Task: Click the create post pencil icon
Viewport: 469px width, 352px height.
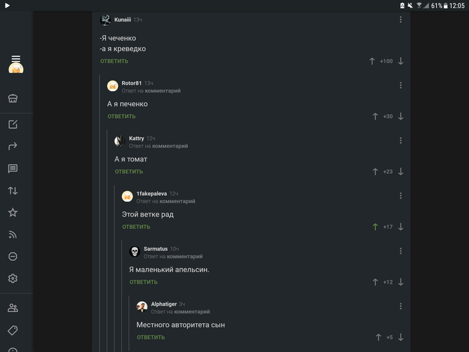Action: coord(13,124)
